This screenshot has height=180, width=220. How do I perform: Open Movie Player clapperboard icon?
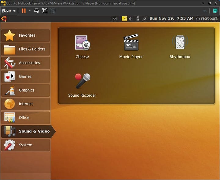tap(131, 42)
